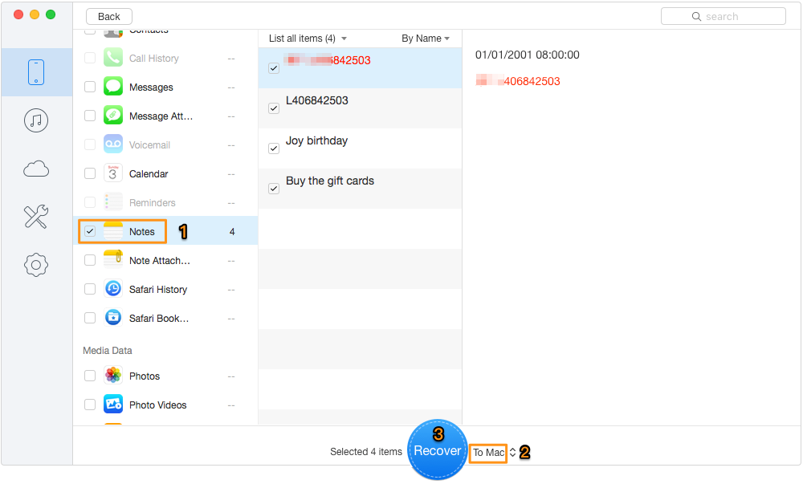Uncheck the Buy the gift cards checkbox

pyautogui.click(x=274, y=189)
